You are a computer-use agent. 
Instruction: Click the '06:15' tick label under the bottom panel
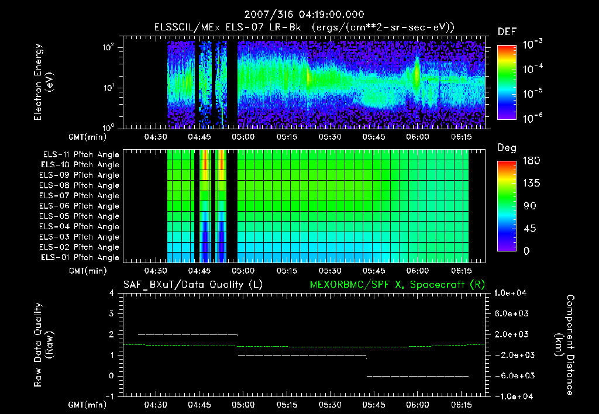(x=461, y=405)
